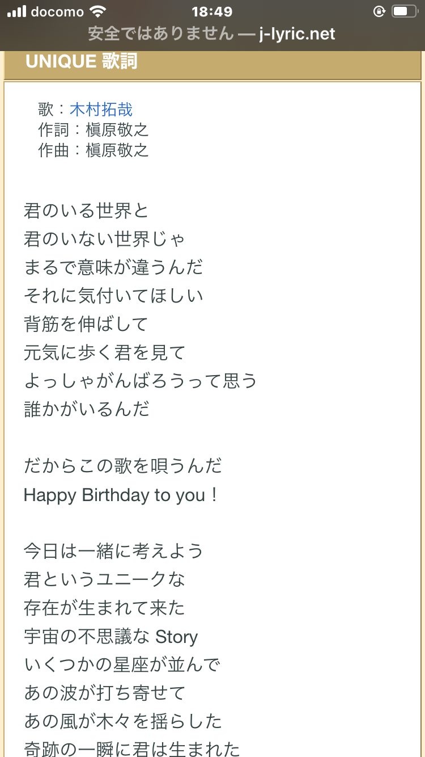The width and height of the screenshot is (425, 757).
Task: Tap the 18:49 clock in status bar
Action: click(x=212, y=11)
